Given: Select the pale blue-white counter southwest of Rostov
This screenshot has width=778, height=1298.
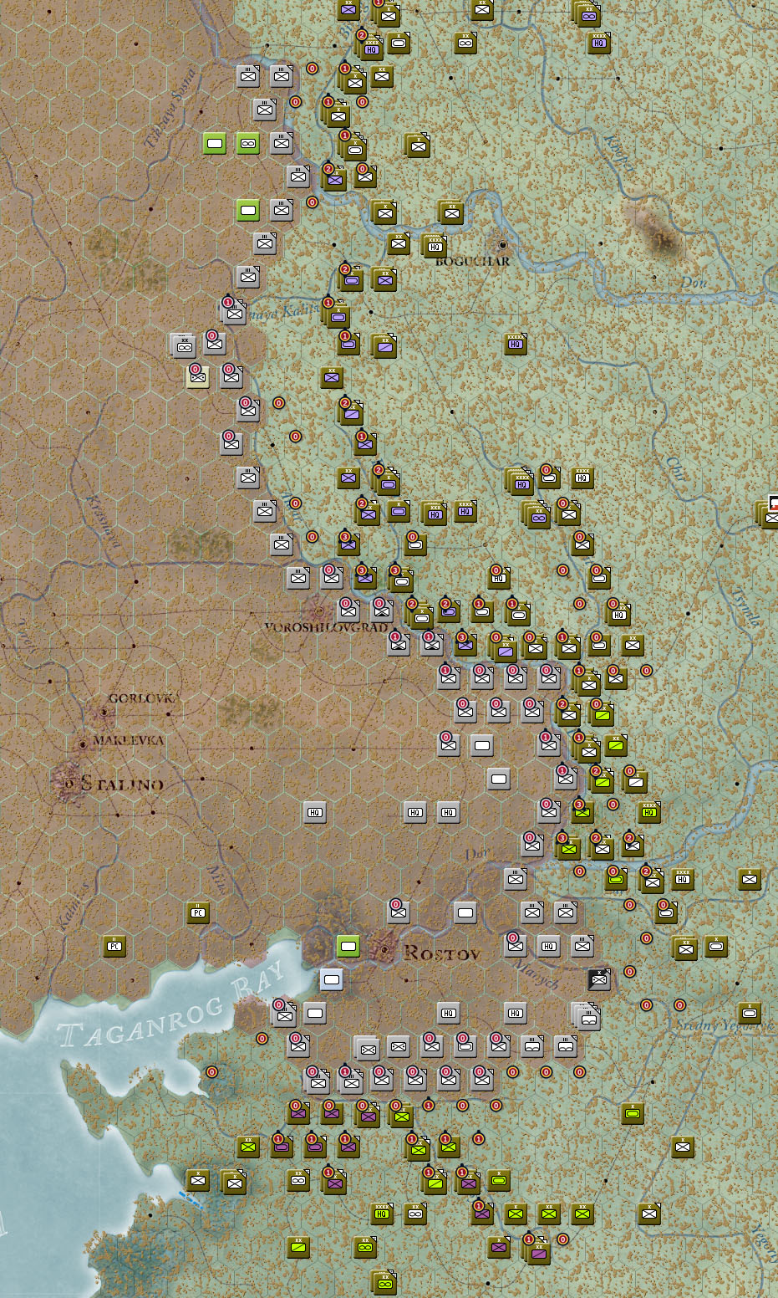Looking at the screenshot, I should tap(332, 979).
